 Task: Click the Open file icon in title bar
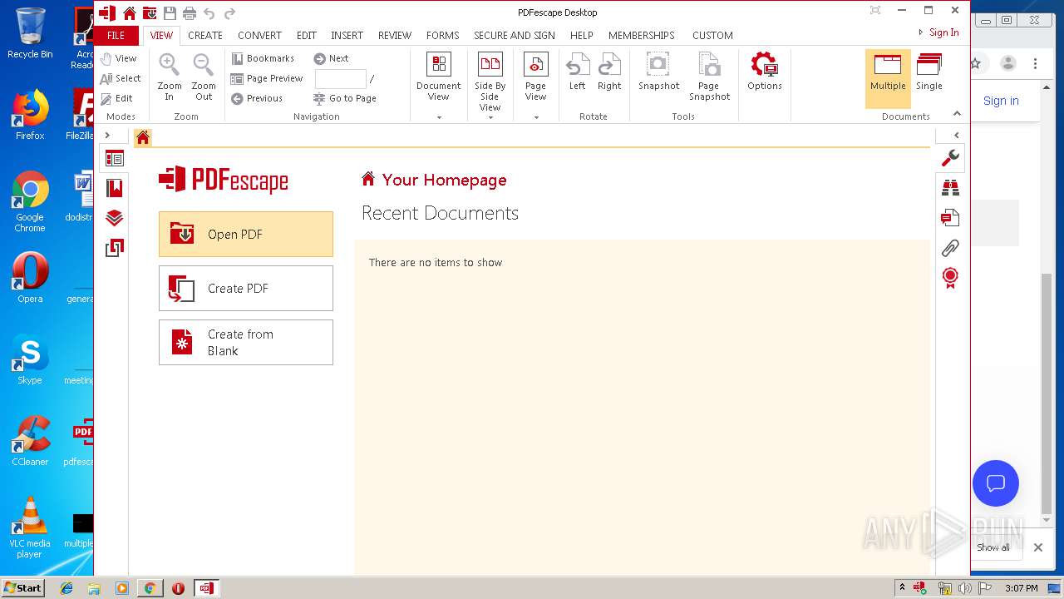150,12
